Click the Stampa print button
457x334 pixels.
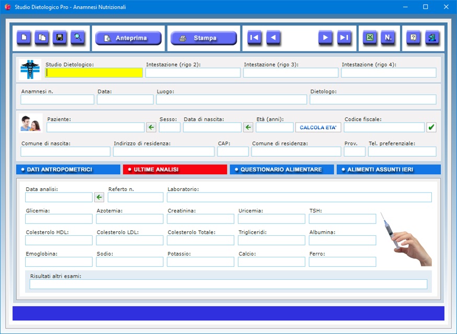pyautogui.click(x=204, y=38)
